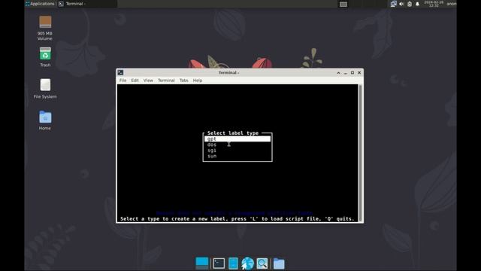Click the Terminal window vertical scrollbar
Image resolution: width=481 pixels, height=271 pixels.
coord(361,153)
